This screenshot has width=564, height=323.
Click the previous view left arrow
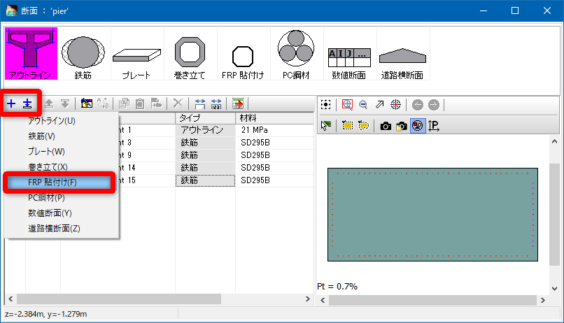(418, 105)
